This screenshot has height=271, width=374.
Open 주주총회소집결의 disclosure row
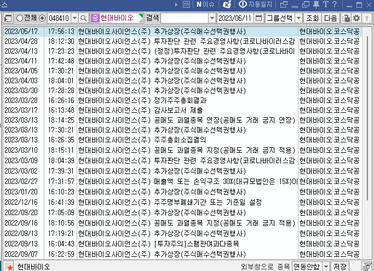point(182,140)
